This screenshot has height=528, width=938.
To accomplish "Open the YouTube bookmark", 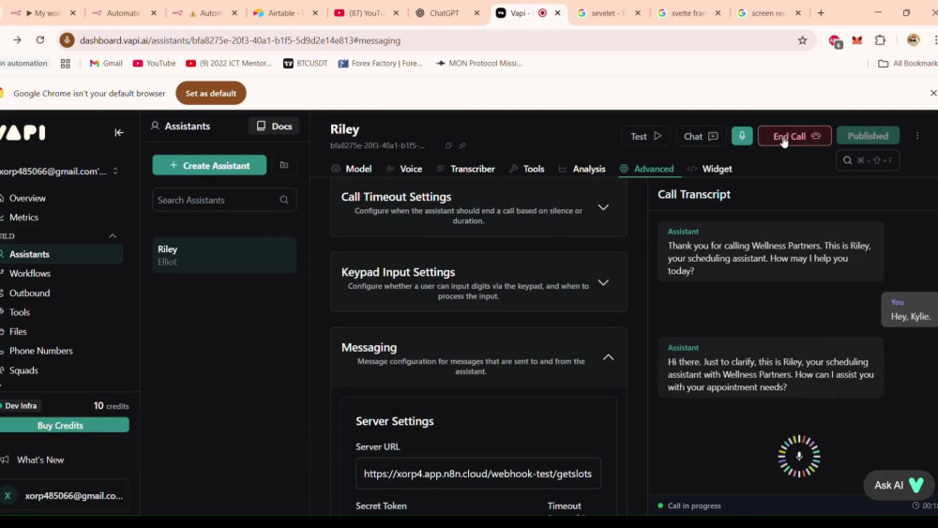I will (x=155, y=64).
